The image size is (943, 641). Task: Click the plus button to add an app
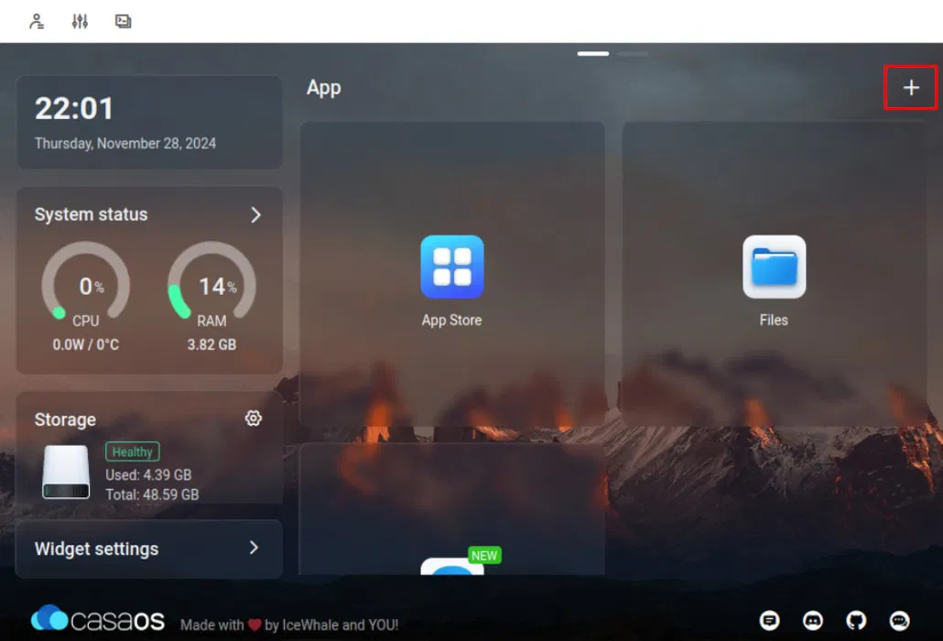pyautogui.click(x=910, y=88)
